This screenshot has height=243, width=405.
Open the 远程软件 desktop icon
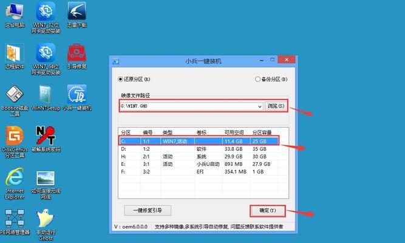(x=15, y=56)
